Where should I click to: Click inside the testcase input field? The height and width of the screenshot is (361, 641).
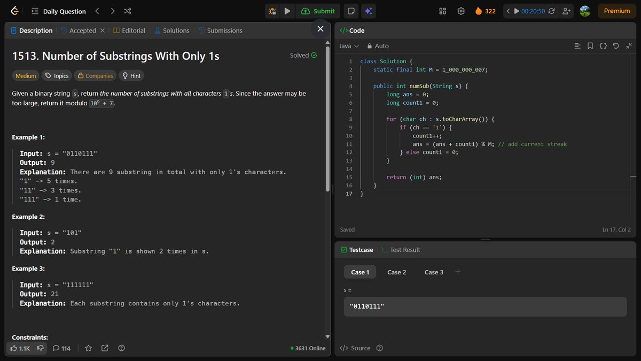point(485,306)
